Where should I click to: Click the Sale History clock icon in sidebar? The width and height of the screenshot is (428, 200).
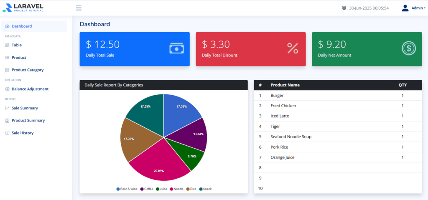[x=7, y=133]
